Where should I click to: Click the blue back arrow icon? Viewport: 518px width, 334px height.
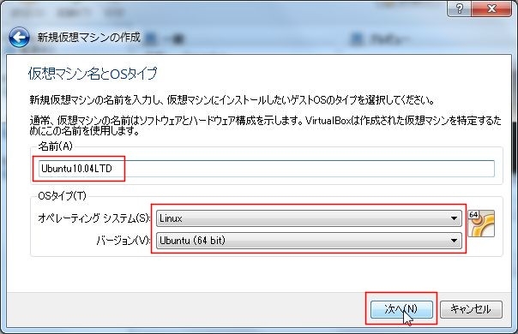point(19,38)
